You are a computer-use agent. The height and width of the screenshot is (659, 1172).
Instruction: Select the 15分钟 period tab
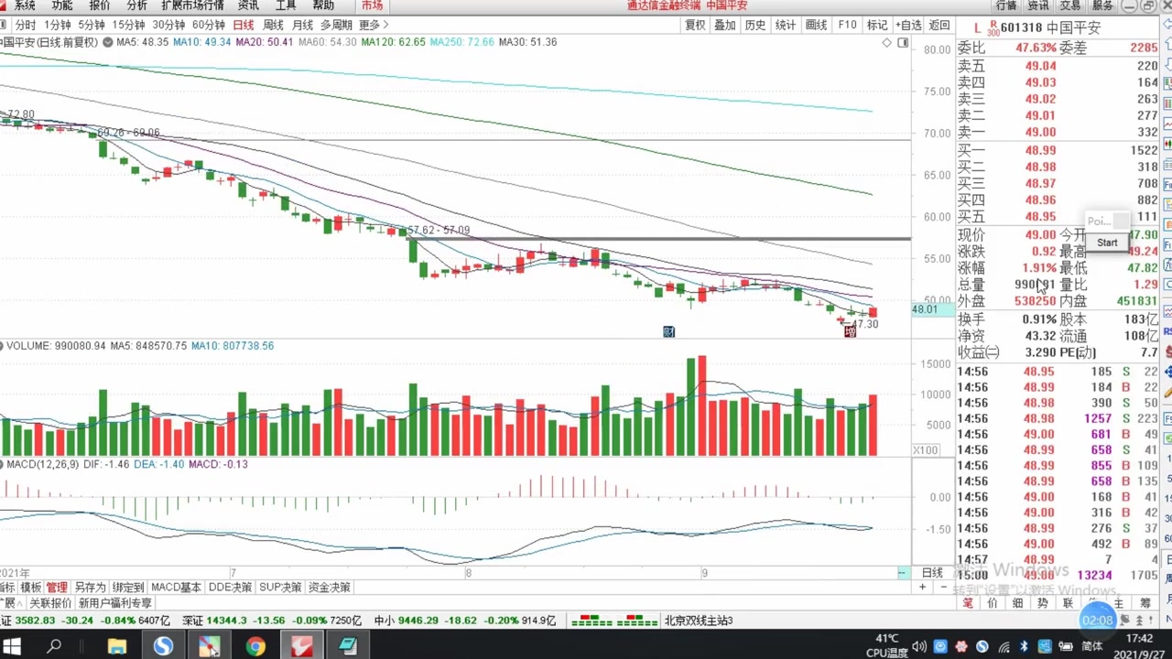click(128, 25)
